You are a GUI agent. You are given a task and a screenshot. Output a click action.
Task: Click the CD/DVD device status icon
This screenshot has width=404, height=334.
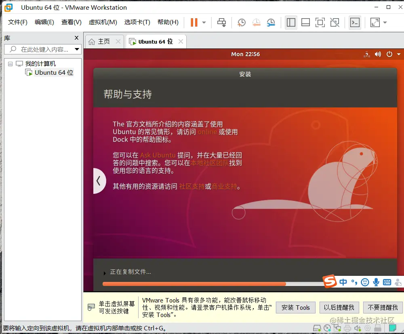(x=327, y=328)
